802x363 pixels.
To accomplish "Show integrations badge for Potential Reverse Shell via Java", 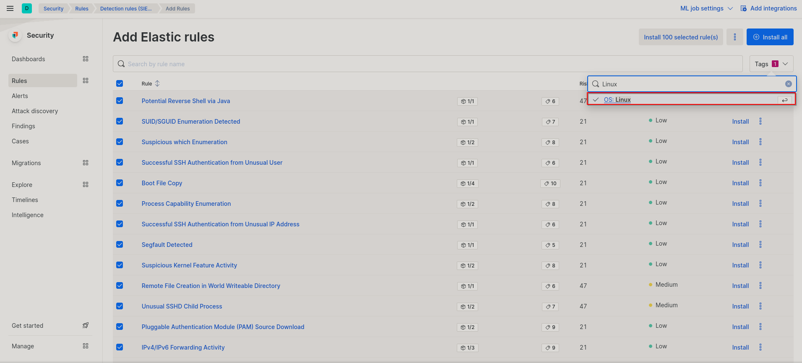I will pos(467,101).
